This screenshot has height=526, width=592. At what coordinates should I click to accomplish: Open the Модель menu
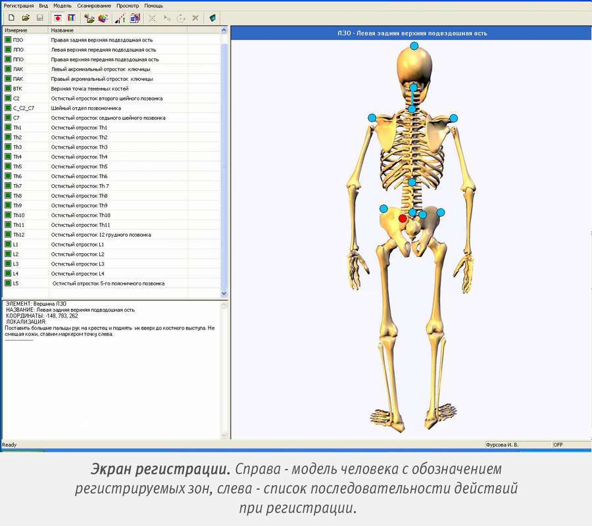point(62,5)
